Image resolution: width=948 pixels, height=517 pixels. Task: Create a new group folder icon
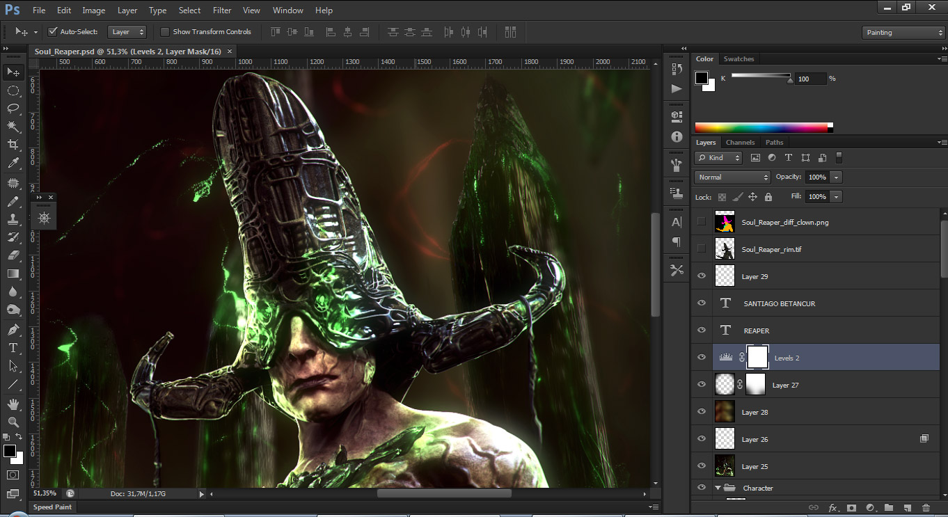[889, 508]
